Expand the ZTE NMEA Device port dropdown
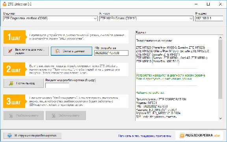Screen dimensions: 227x142 click(x=191, y=18)
